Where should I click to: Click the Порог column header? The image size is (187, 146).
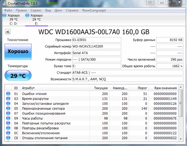139,88
